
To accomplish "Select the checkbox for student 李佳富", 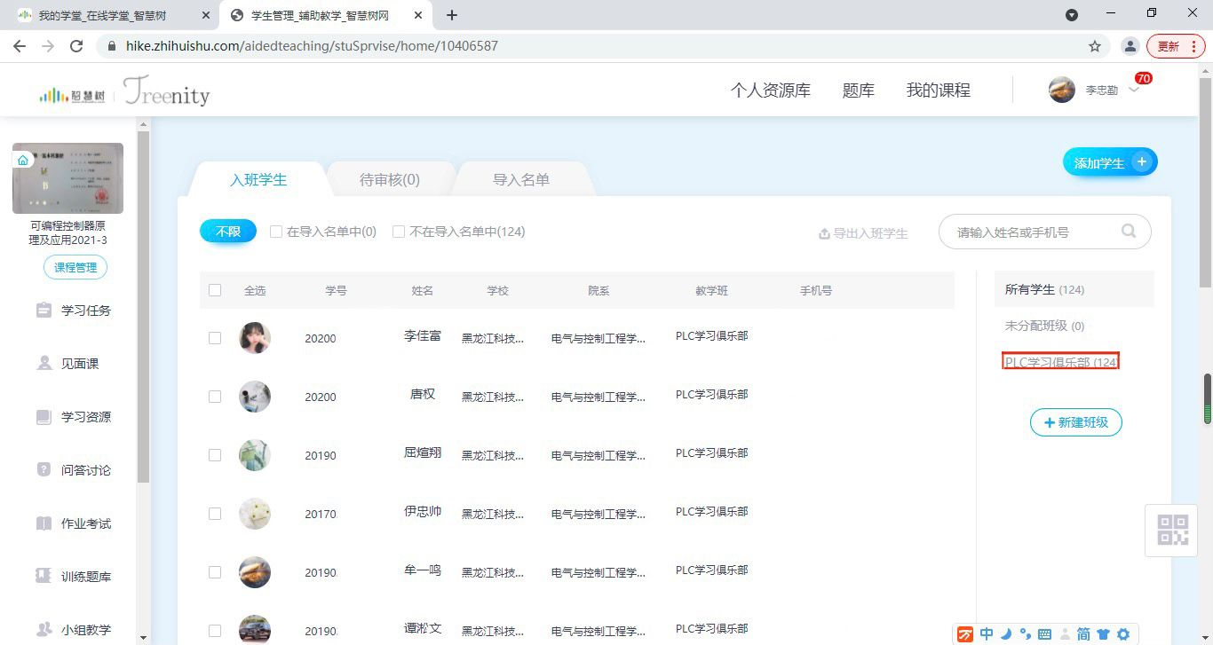I will click(215, 338).
